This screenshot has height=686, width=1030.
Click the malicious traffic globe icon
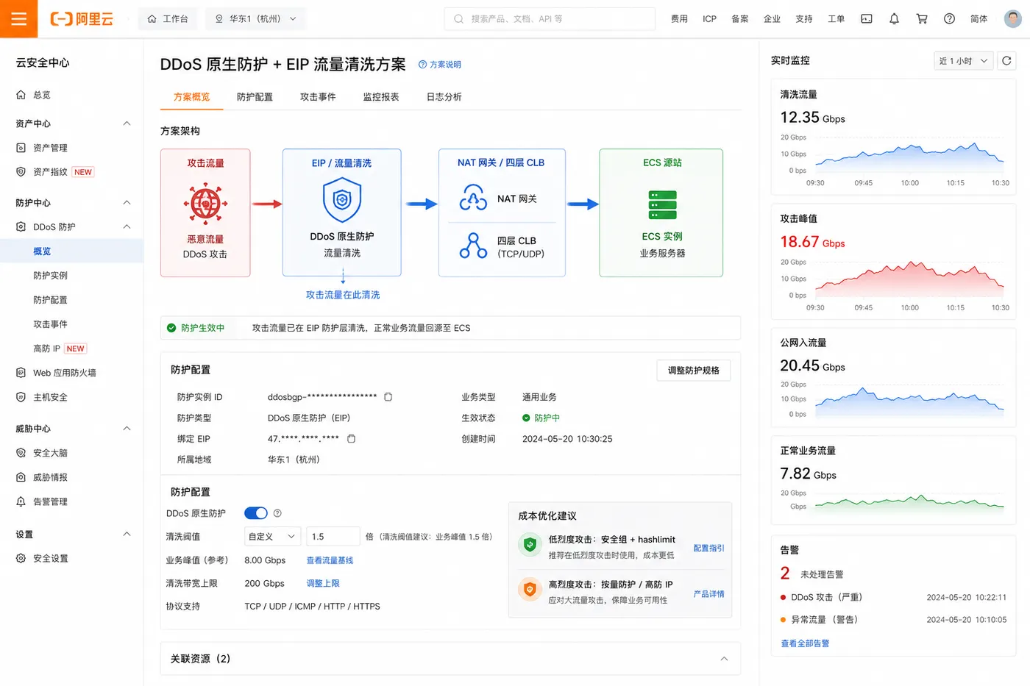(205, 204)
